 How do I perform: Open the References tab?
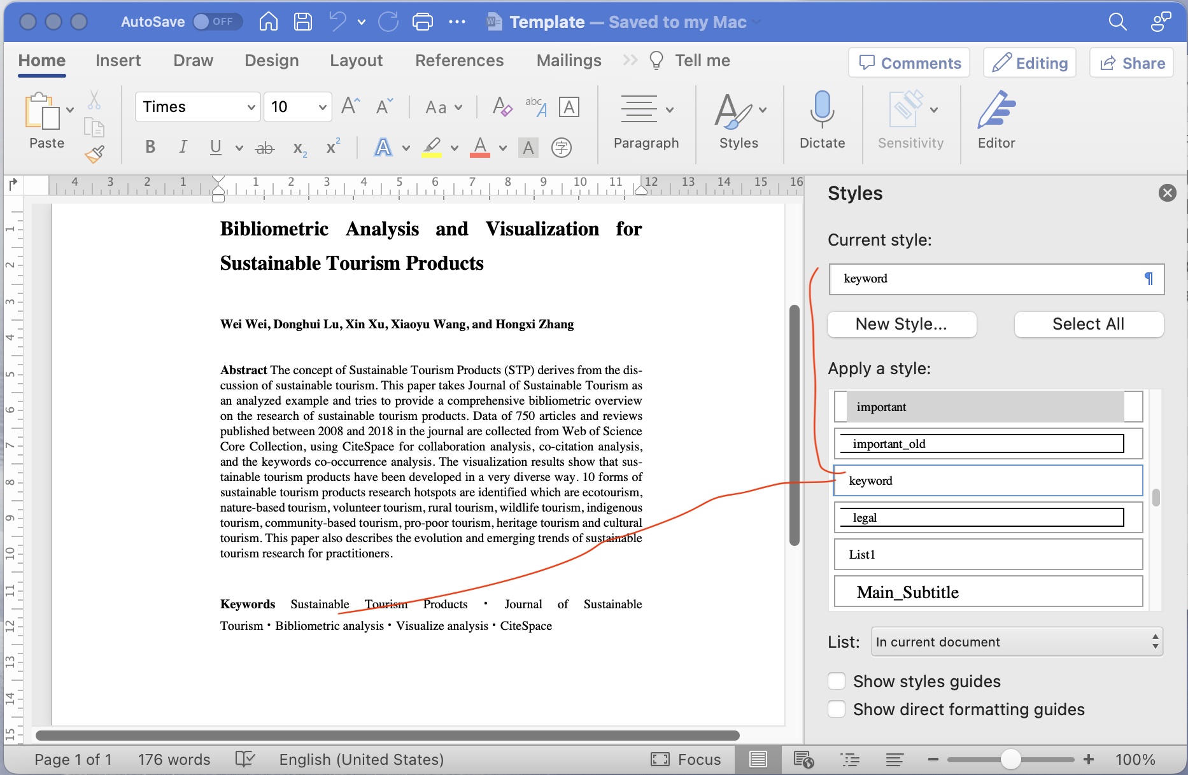(x=459, y=60)
